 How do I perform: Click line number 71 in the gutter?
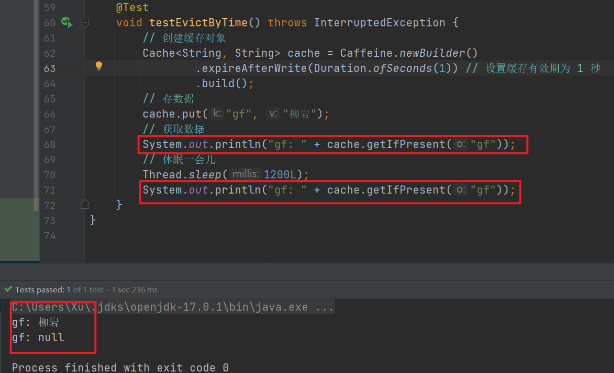click(49, 190)
